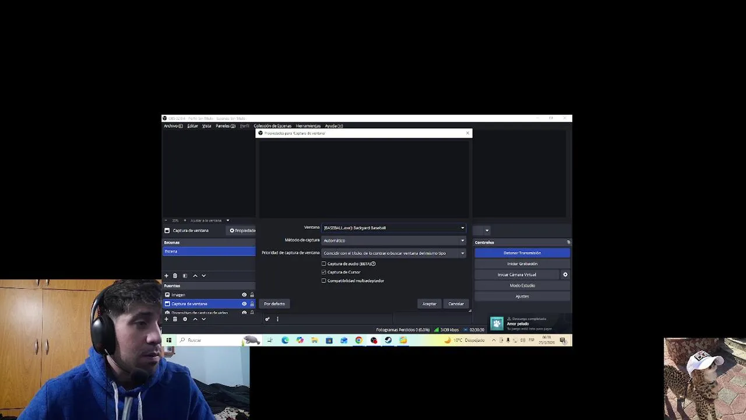Click the Aceptar button in the properties dialog

(x=430, y=304)
